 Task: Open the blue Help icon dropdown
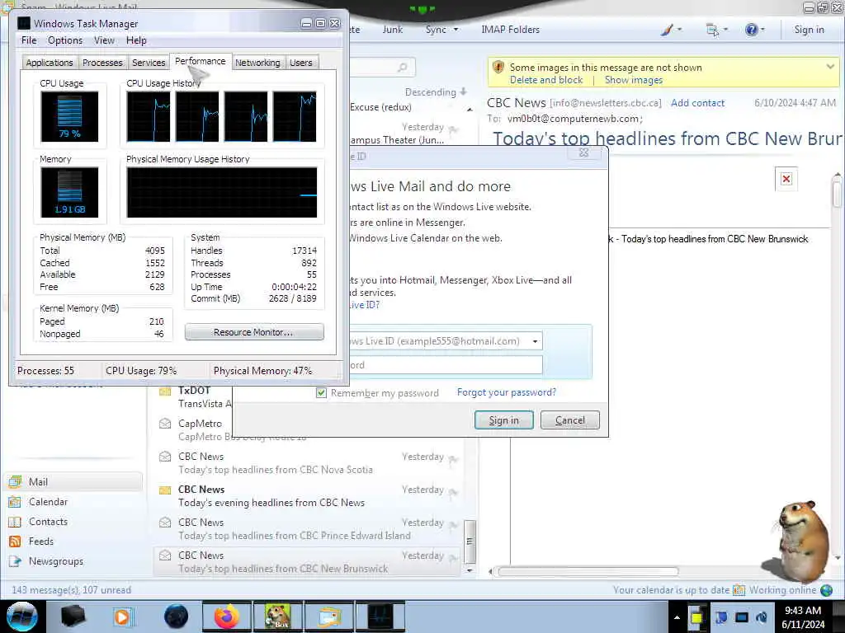pos(754,30)
